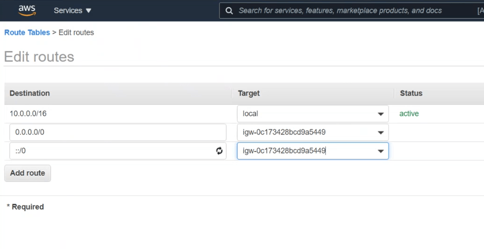Click the AWS logo home icon

coord(27,10)
